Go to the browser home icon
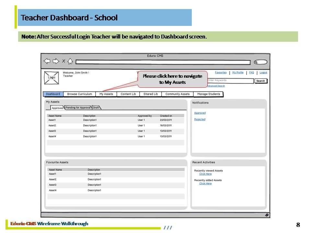The width and height of the screenshot is (311, 233). point(70,61)
